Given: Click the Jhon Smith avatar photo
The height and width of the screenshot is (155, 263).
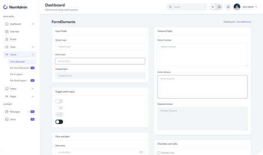Looking at the screenshot, I should [237, 7].
